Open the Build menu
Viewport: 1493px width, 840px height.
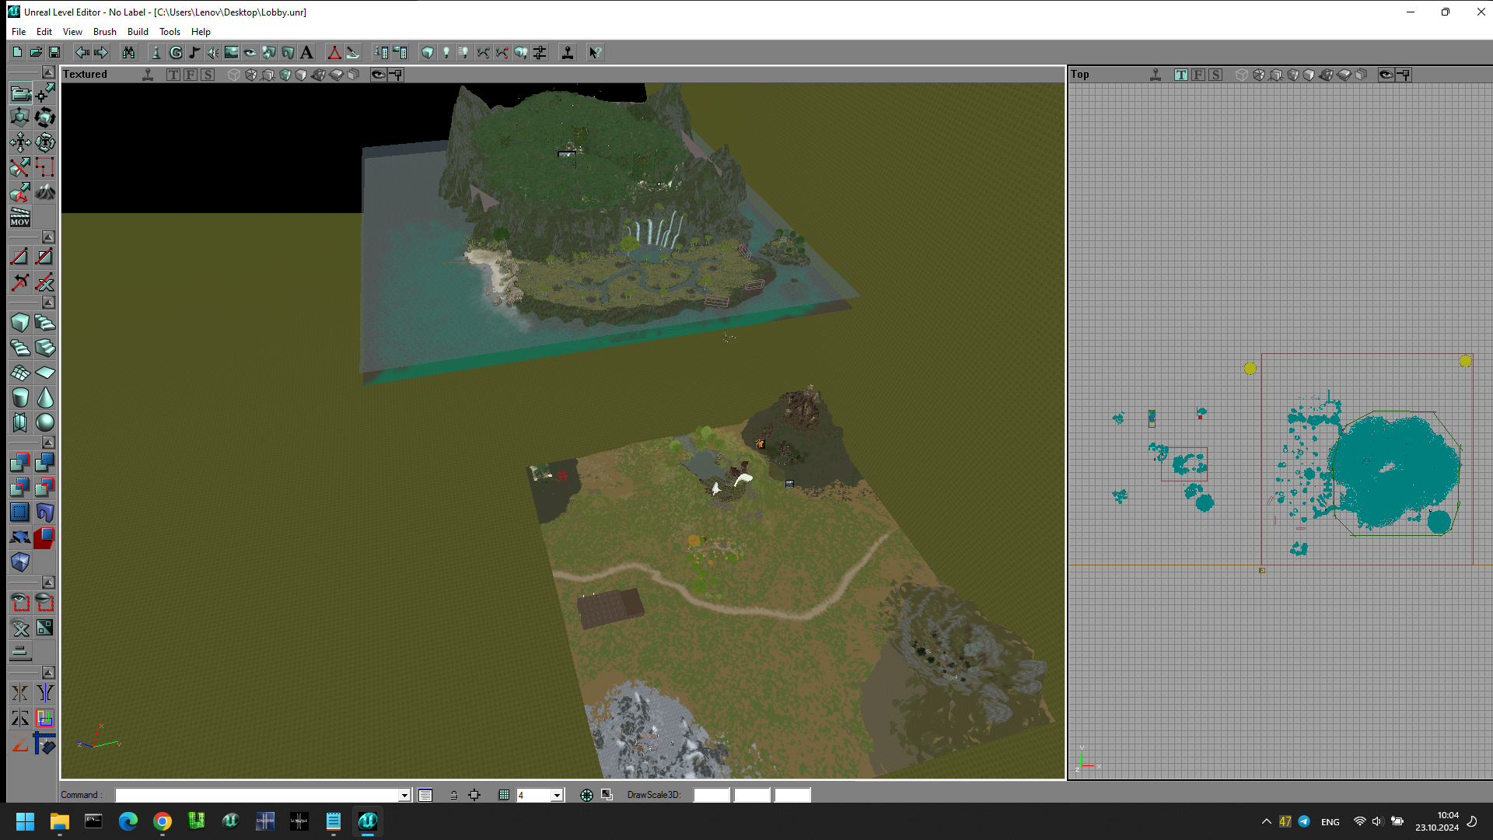click(x=138, y=32)
